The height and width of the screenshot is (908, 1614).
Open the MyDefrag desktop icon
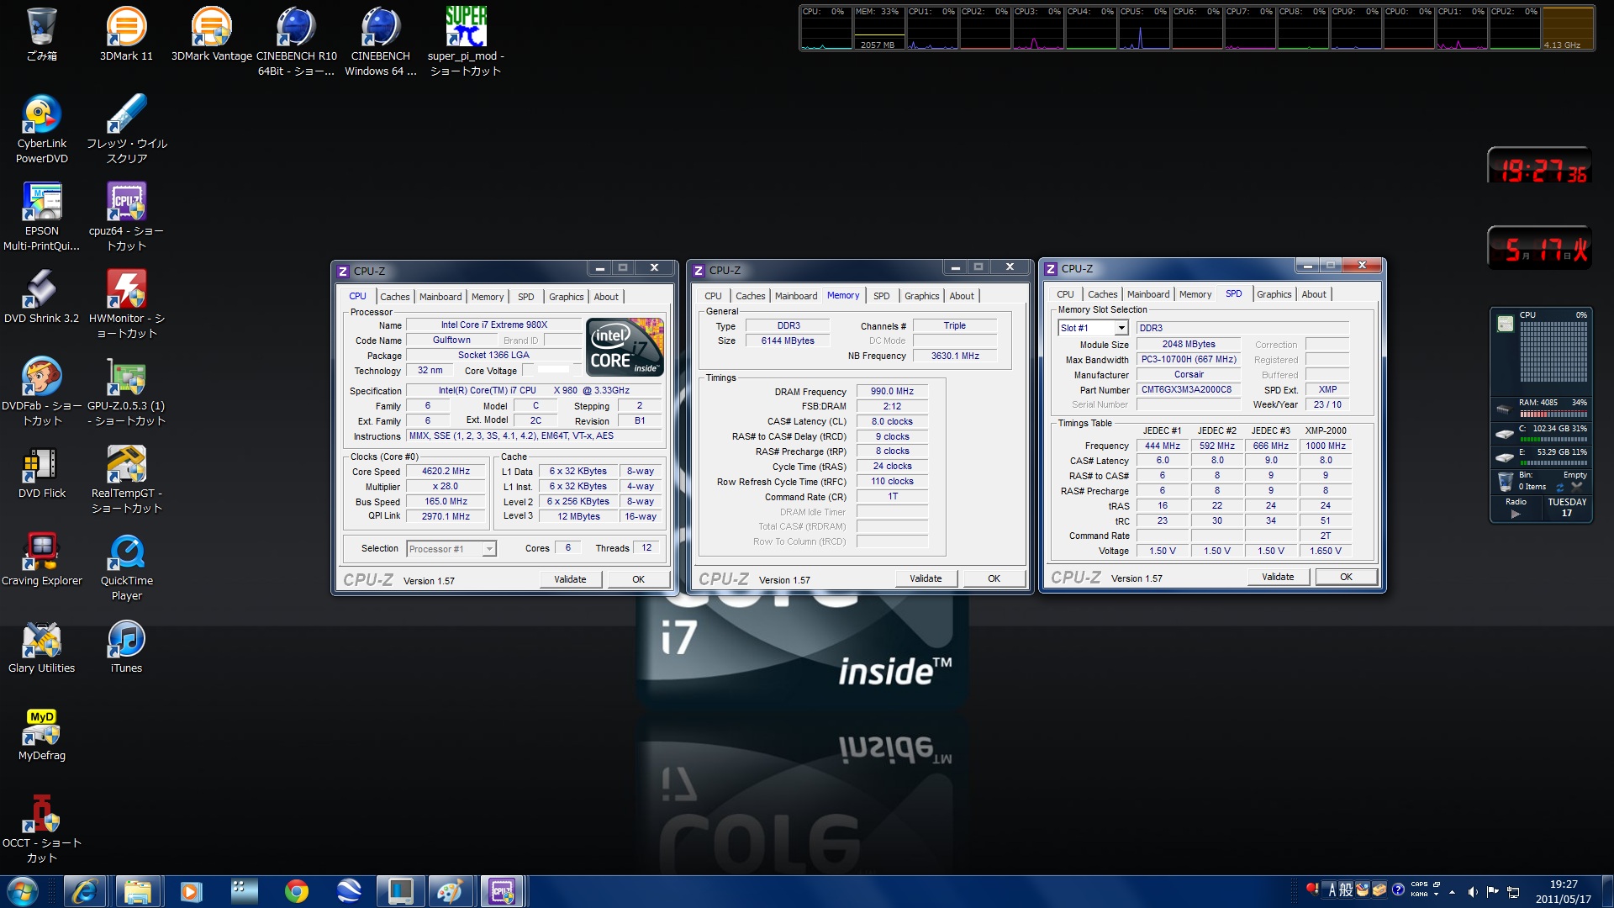41,729
